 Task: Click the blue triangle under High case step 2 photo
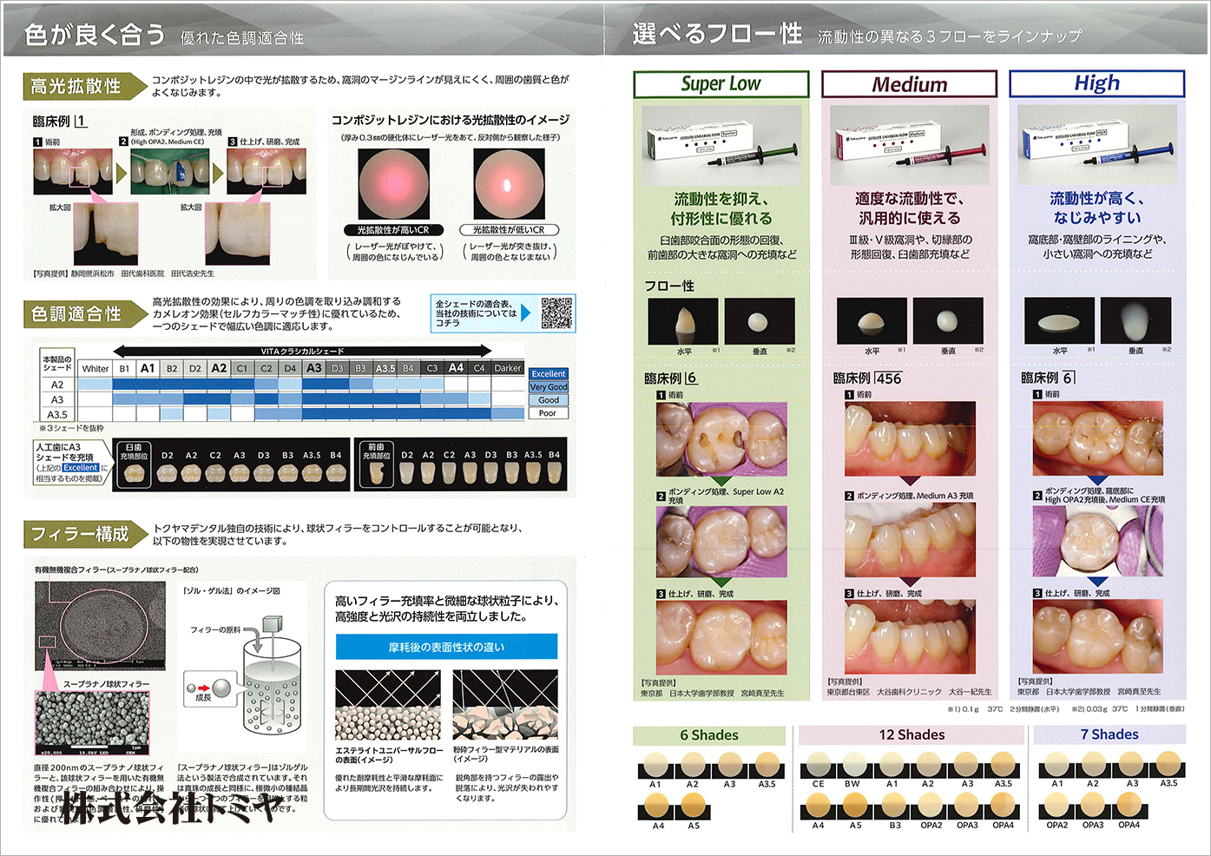[x=1097, y=582]
